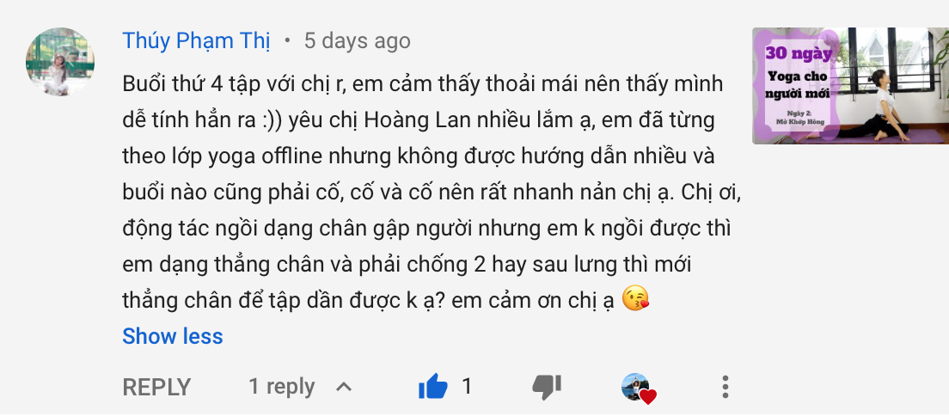This screenshot has height=416, width=949.
Task: Click 'Hoàng Lan' name in the comment
Action: (x=406, y=120)
